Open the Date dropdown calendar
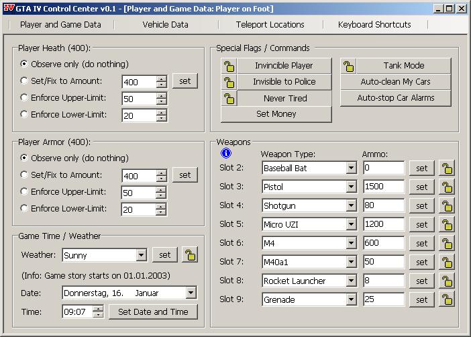Image resolution: width=471 pixels, height=337 pixels. coord(191,293)
